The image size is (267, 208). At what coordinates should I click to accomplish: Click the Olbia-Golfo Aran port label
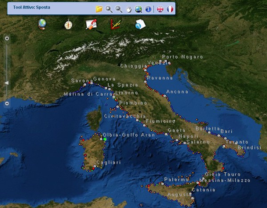[x=129, y=135]
